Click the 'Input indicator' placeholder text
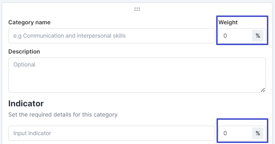The height and width of the screenshot is (144, 275). coord(32,133)
